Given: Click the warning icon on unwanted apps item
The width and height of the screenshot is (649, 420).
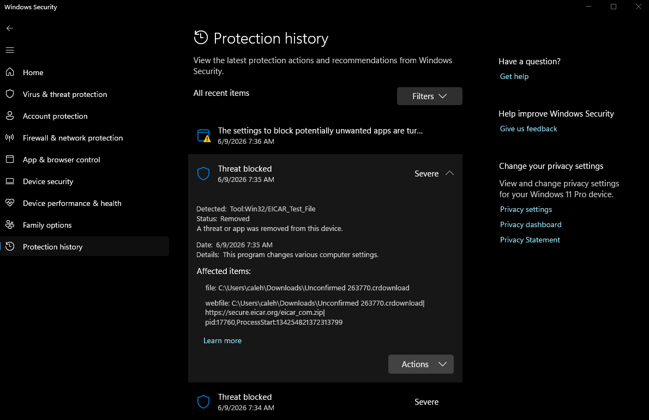Looking at the screenshot, I should pos(203,136).
